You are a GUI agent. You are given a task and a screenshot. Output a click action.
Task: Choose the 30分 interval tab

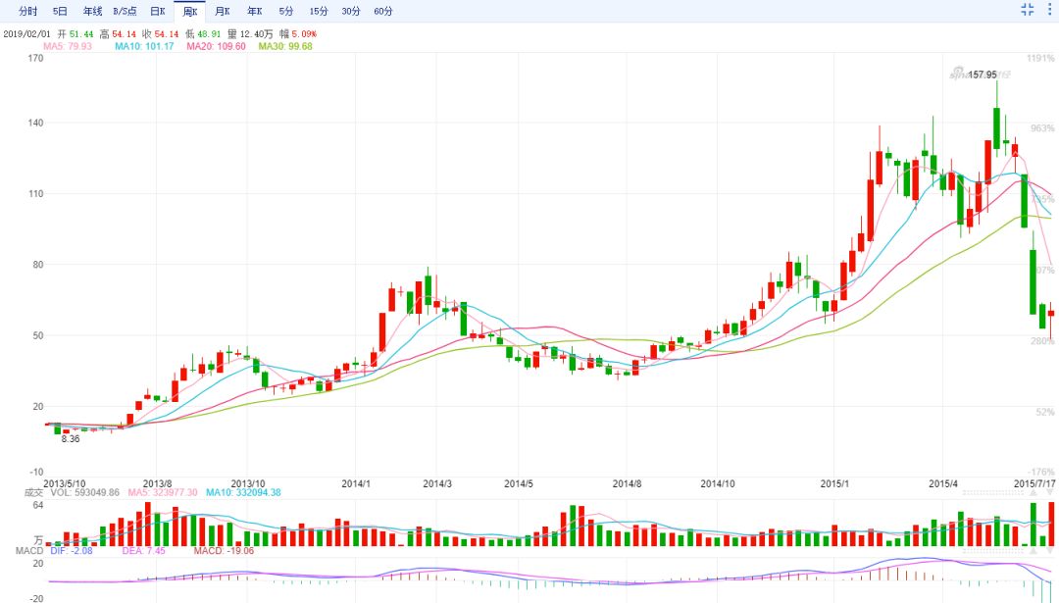pos(350,12)
